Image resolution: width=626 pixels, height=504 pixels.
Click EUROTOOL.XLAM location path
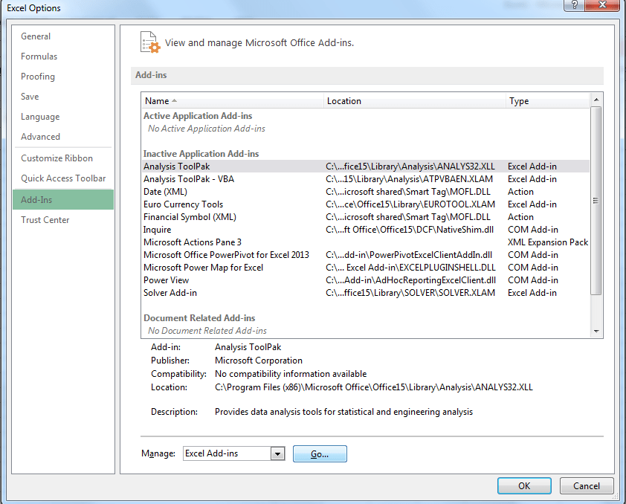pyautogui.click(x=410, y=204)
